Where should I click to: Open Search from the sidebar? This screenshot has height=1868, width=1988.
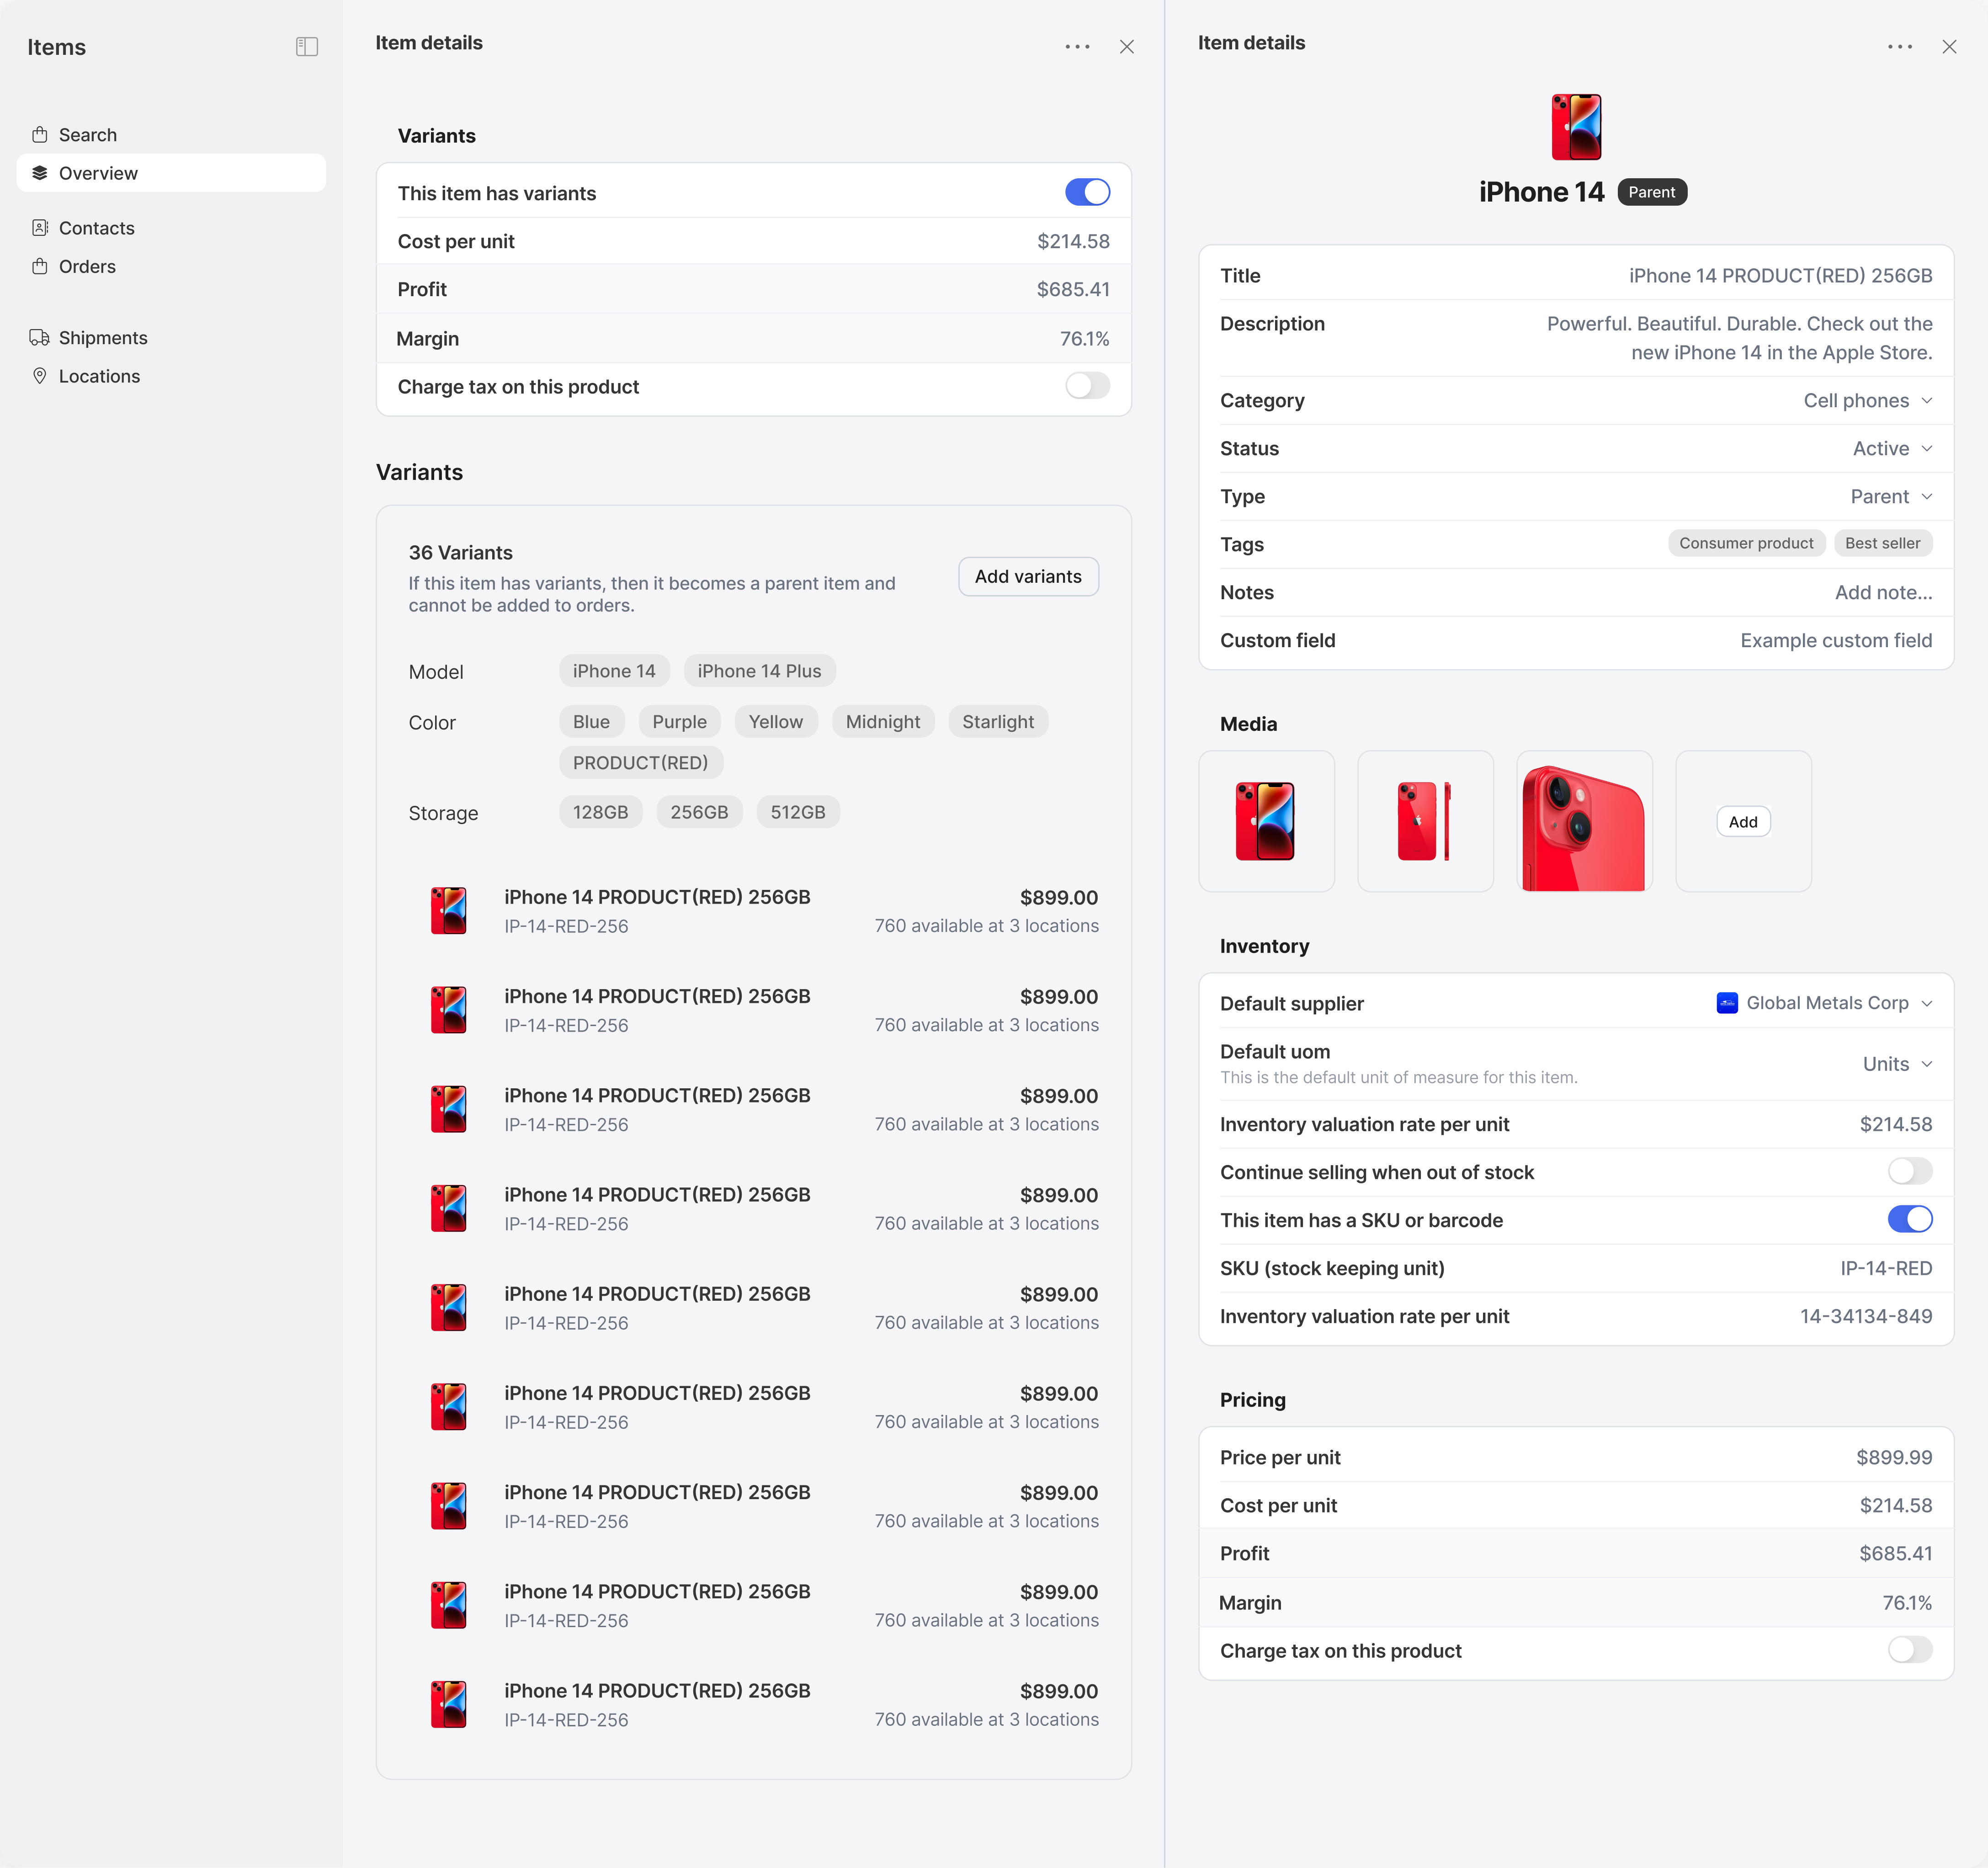coord(88,134)
